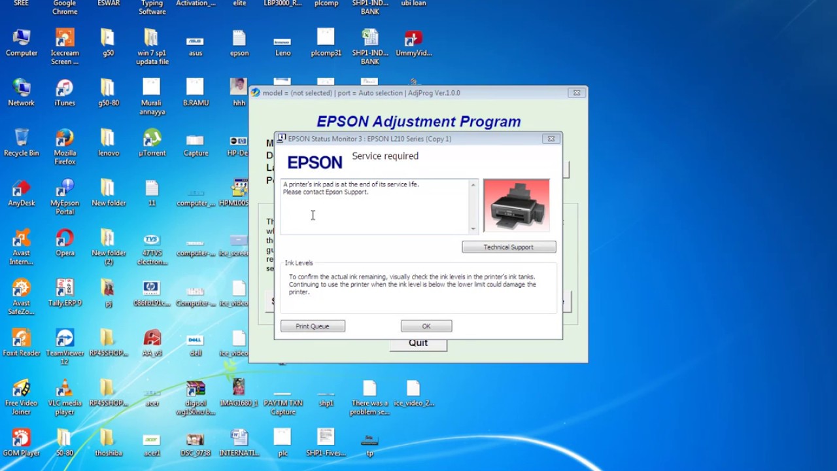Select the lenovo folder
Image resolution: width=837 pixels, height=471 pixels.
pyautogui.click(x=108, y=143)
